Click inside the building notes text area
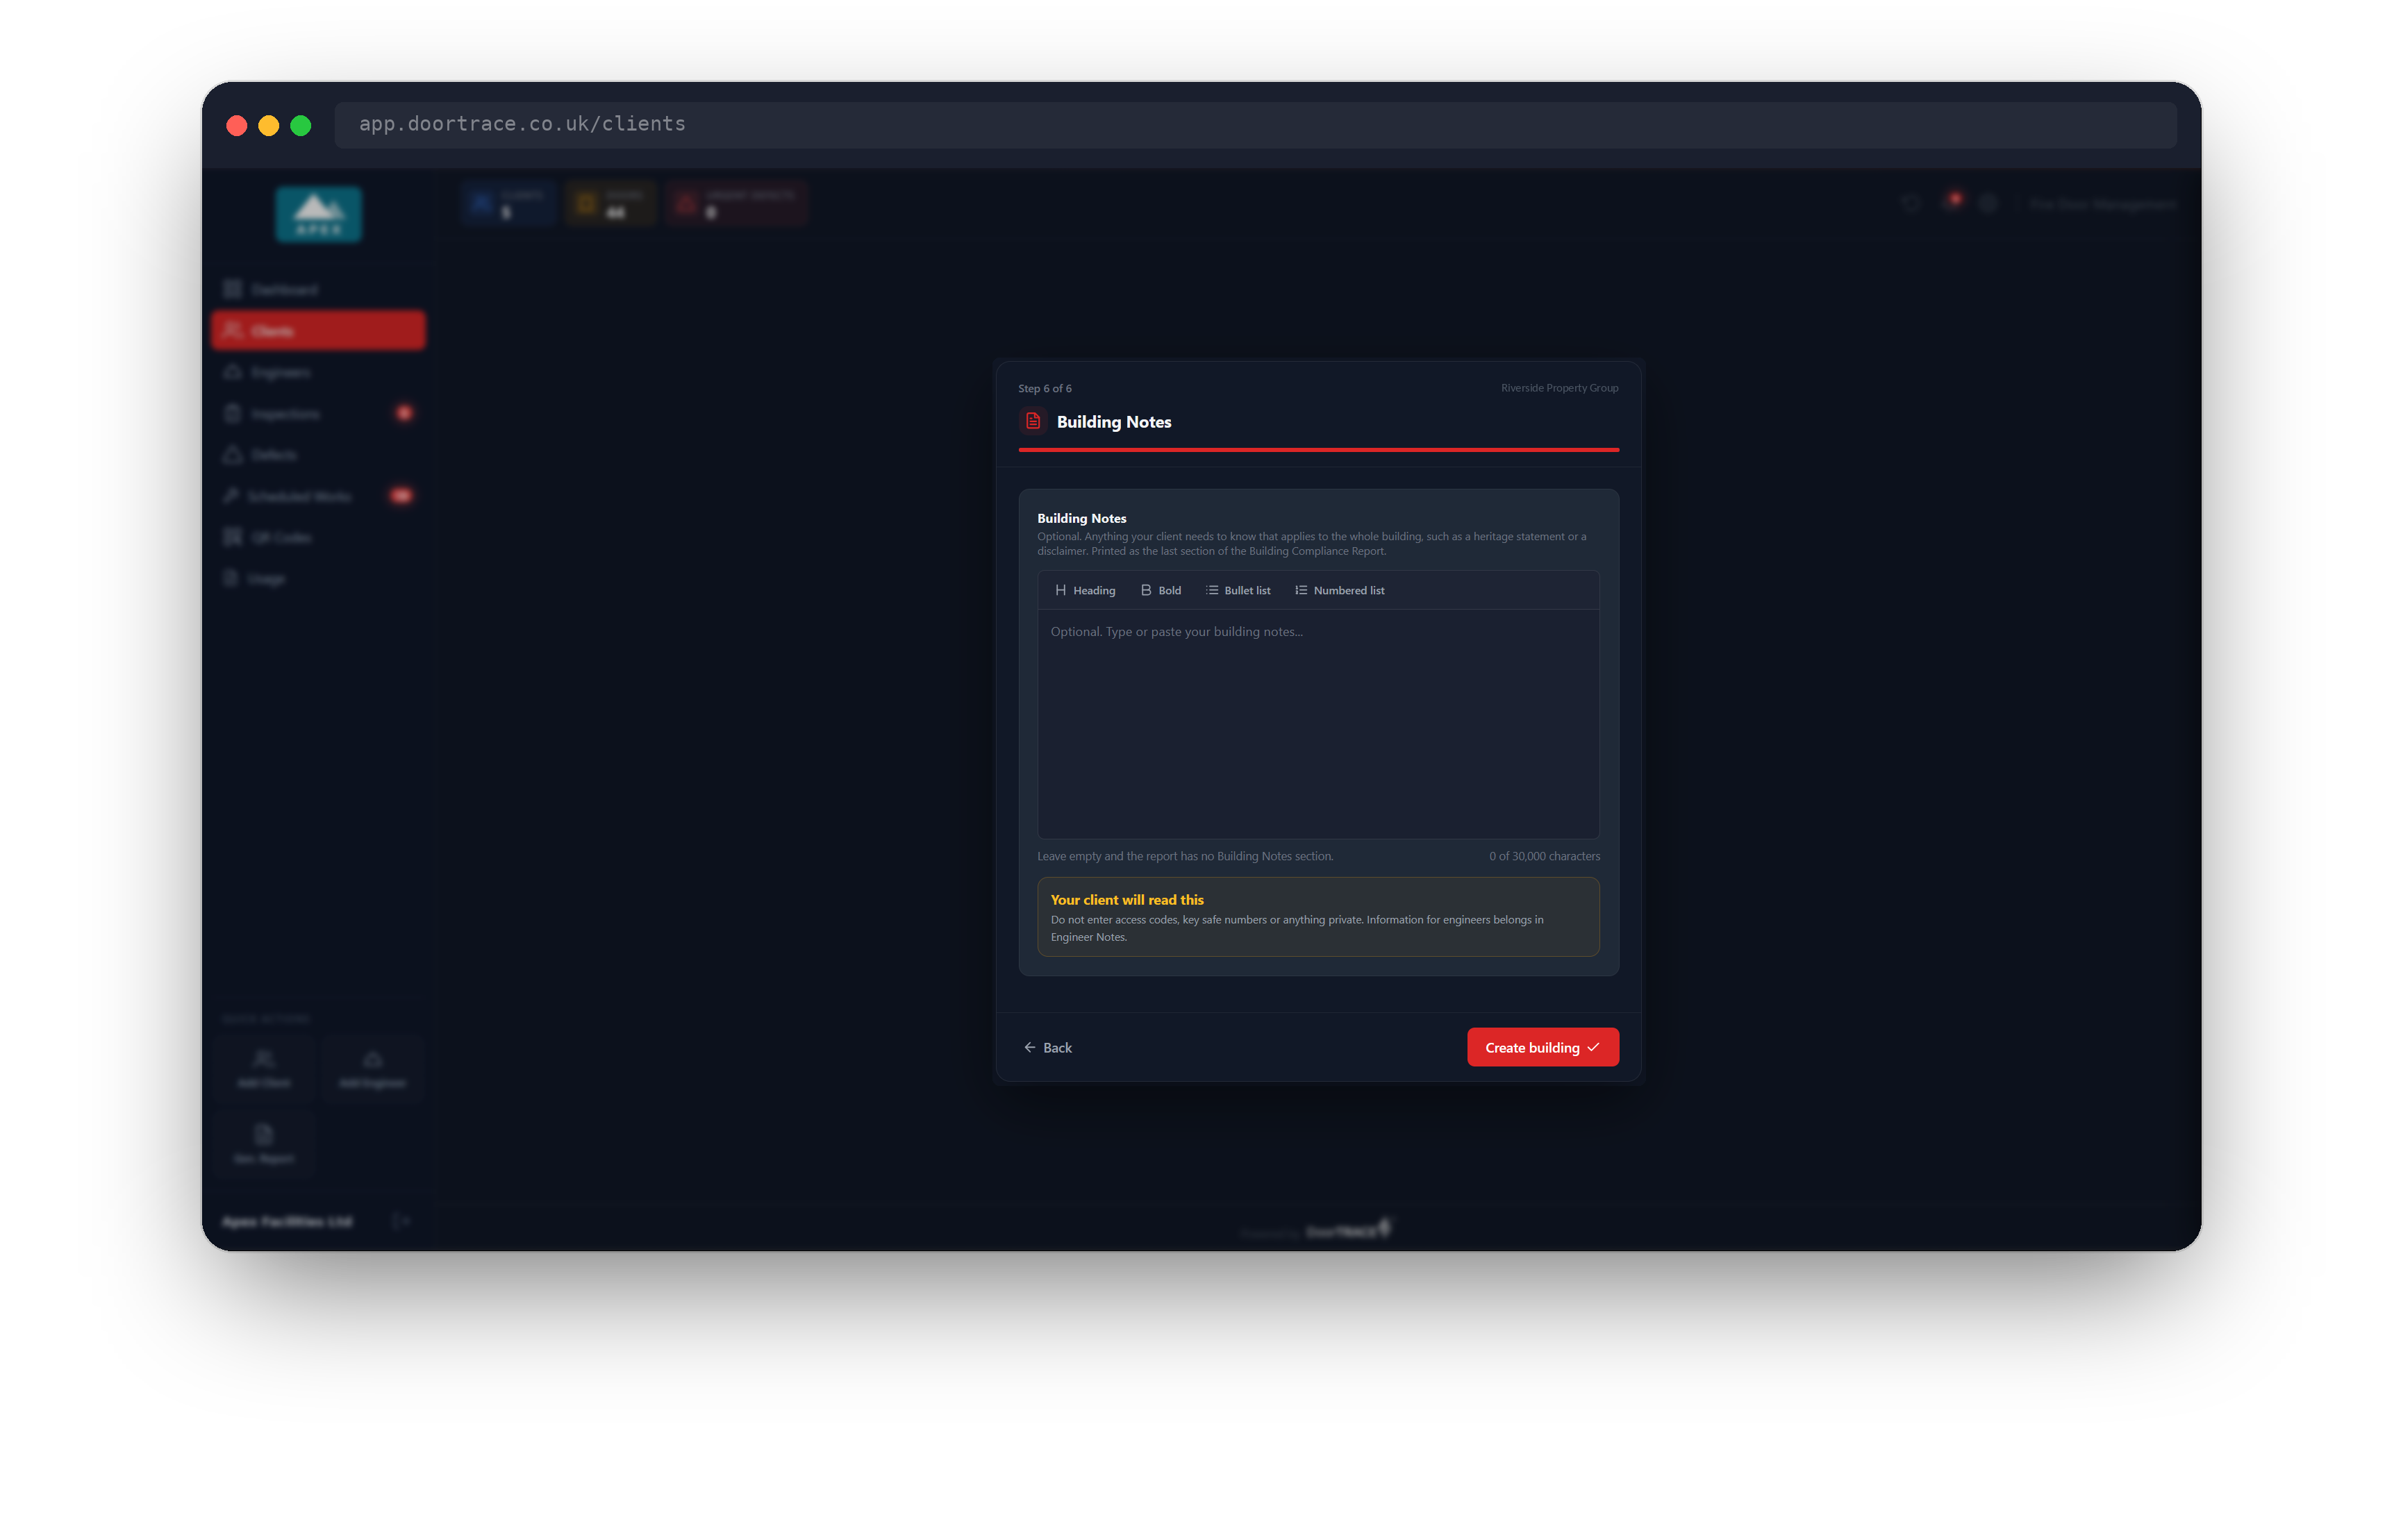2403x1540 pixels. [1318, 723]
